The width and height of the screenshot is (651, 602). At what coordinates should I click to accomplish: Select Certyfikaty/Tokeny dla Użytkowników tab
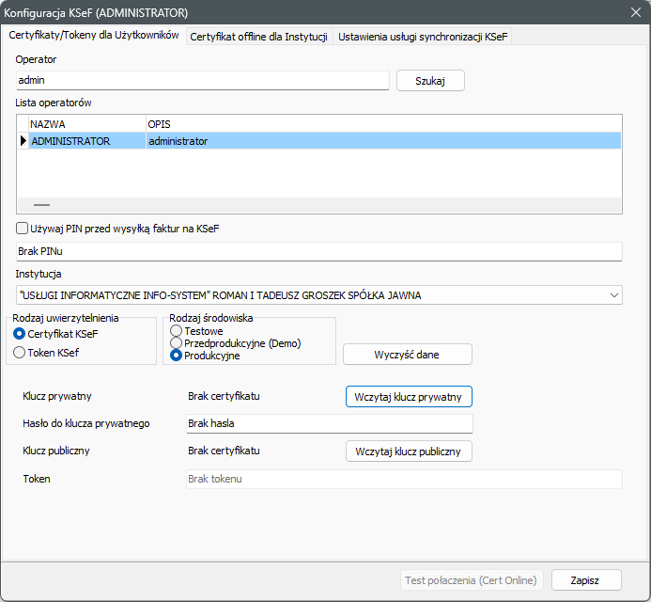(x=94, y=36)
